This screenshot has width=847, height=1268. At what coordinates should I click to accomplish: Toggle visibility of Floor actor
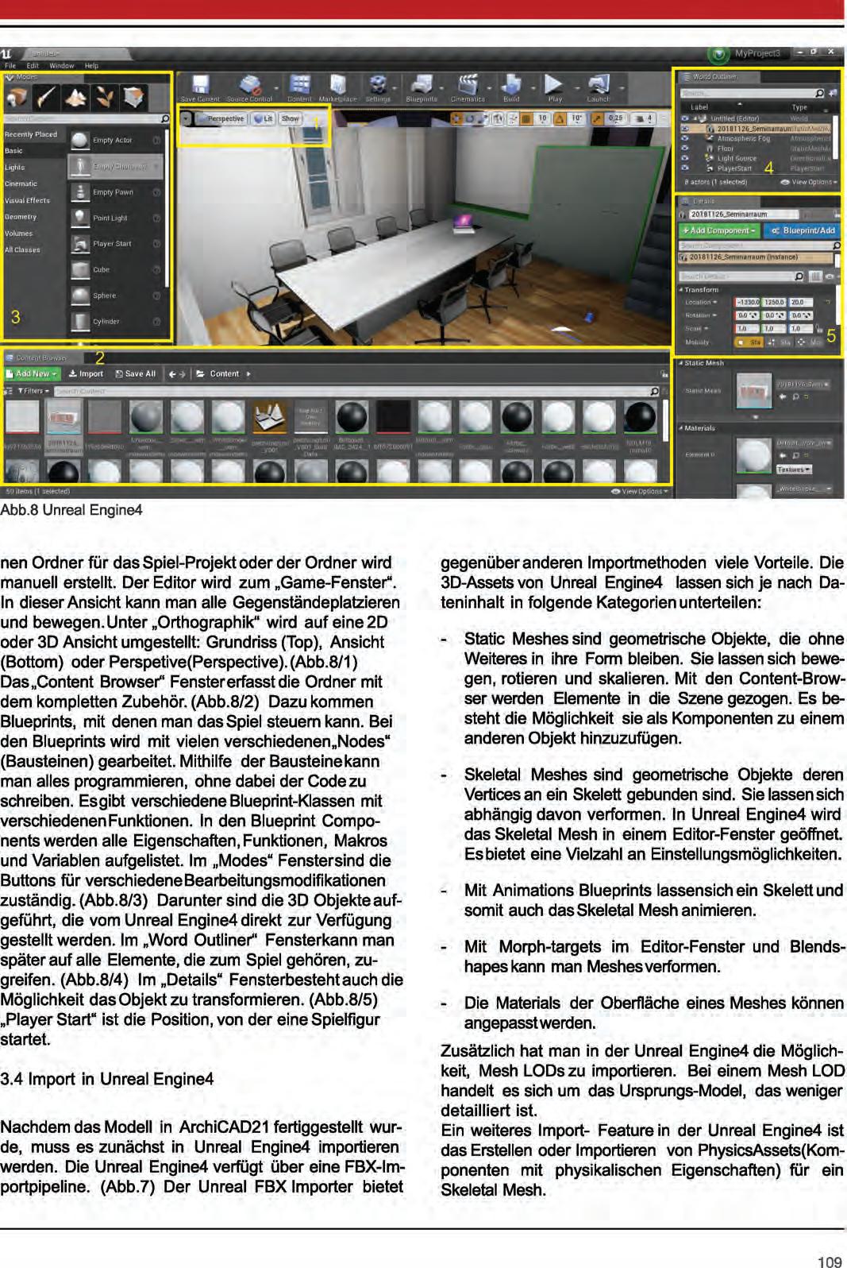point(686,149)
